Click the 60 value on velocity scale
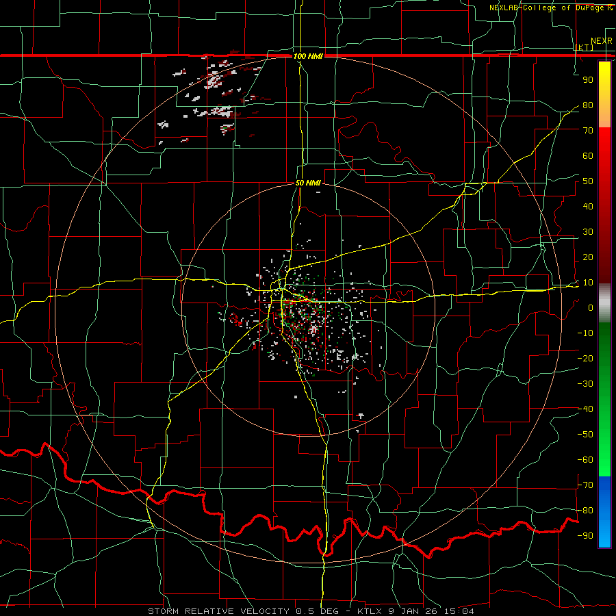616x616 pixels. (x=588, y=156)
